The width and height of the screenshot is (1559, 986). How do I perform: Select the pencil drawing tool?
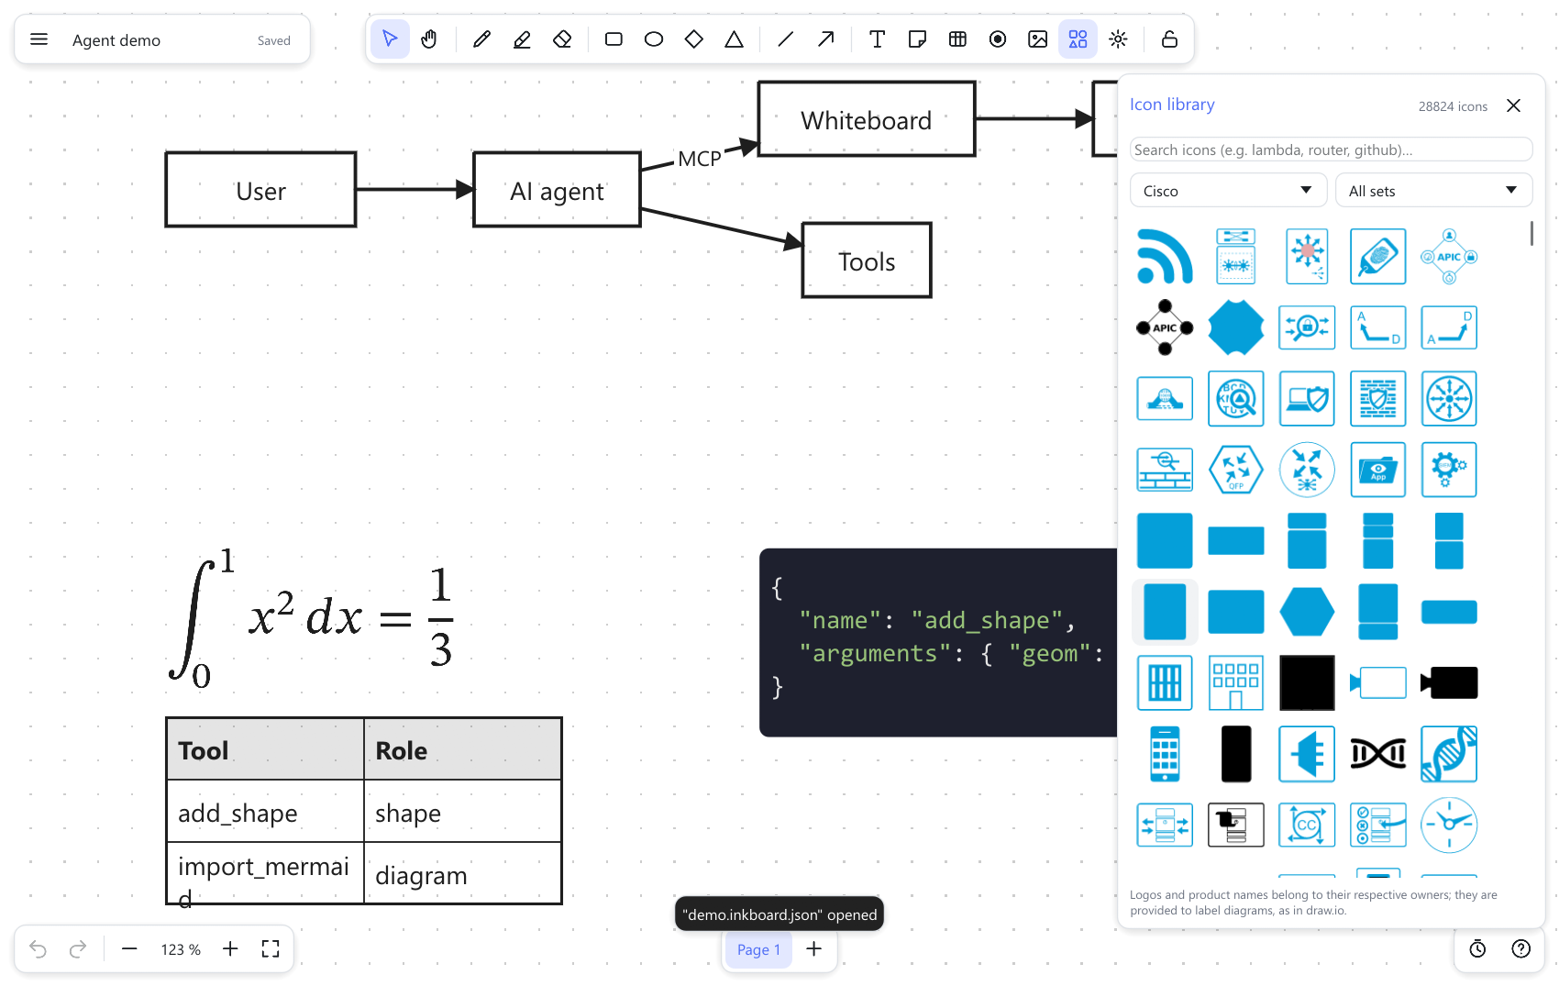point(481,39)
